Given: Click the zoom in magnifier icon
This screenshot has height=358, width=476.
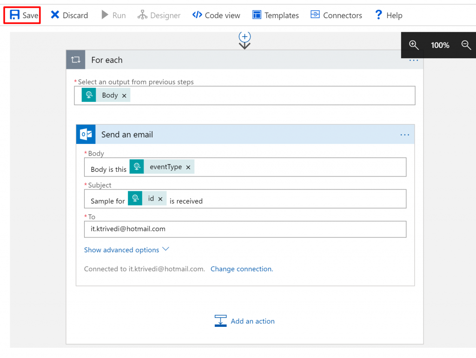Looking at the screenshot, I should pyautogui.click(x=414, y=45).
